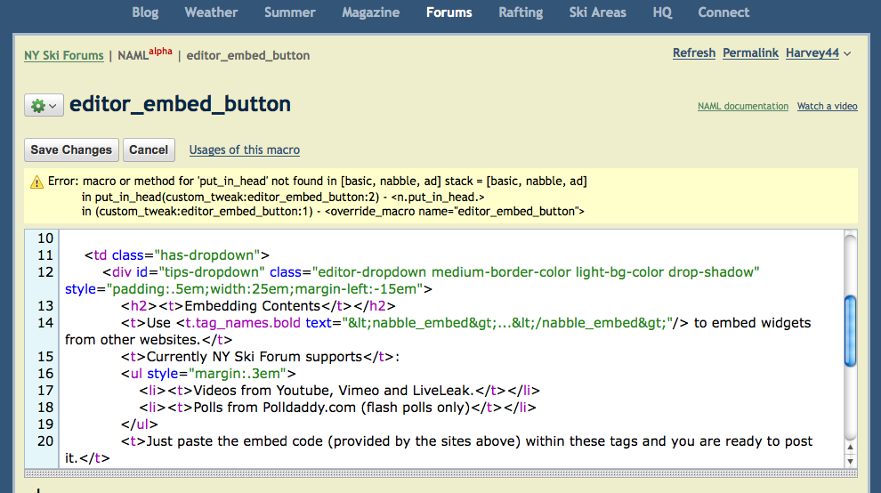The image size is (881, 493).
Task: Click the editor scrollbar down arrow
Action: (x=850, y=461)
